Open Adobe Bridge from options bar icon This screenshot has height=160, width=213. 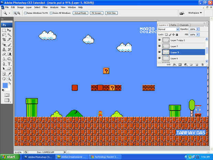[x=182, y=13]
